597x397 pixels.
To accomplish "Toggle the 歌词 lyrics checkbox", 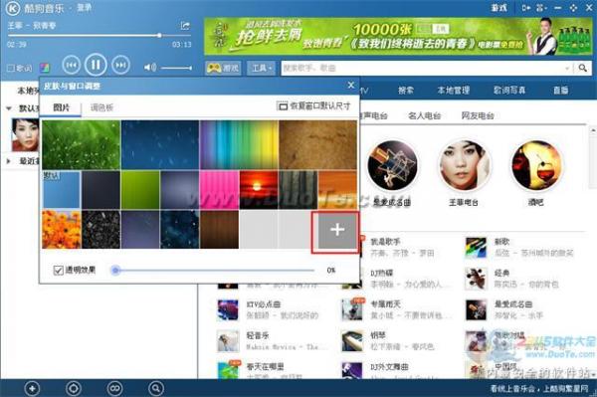I will tap(11, 68).
